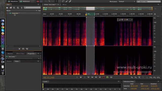The width and height of the screenshot is (162, 91).
Task: Open the Workspace dropdown
Action: click(x=127, y=2)
